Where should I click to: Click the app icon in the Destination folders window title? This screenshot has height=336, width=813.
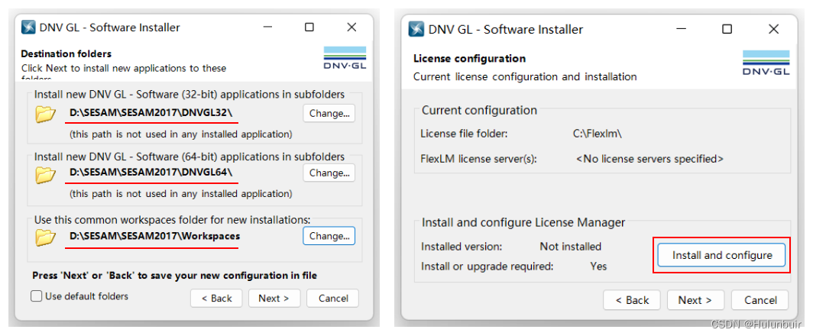click(28, 27)
